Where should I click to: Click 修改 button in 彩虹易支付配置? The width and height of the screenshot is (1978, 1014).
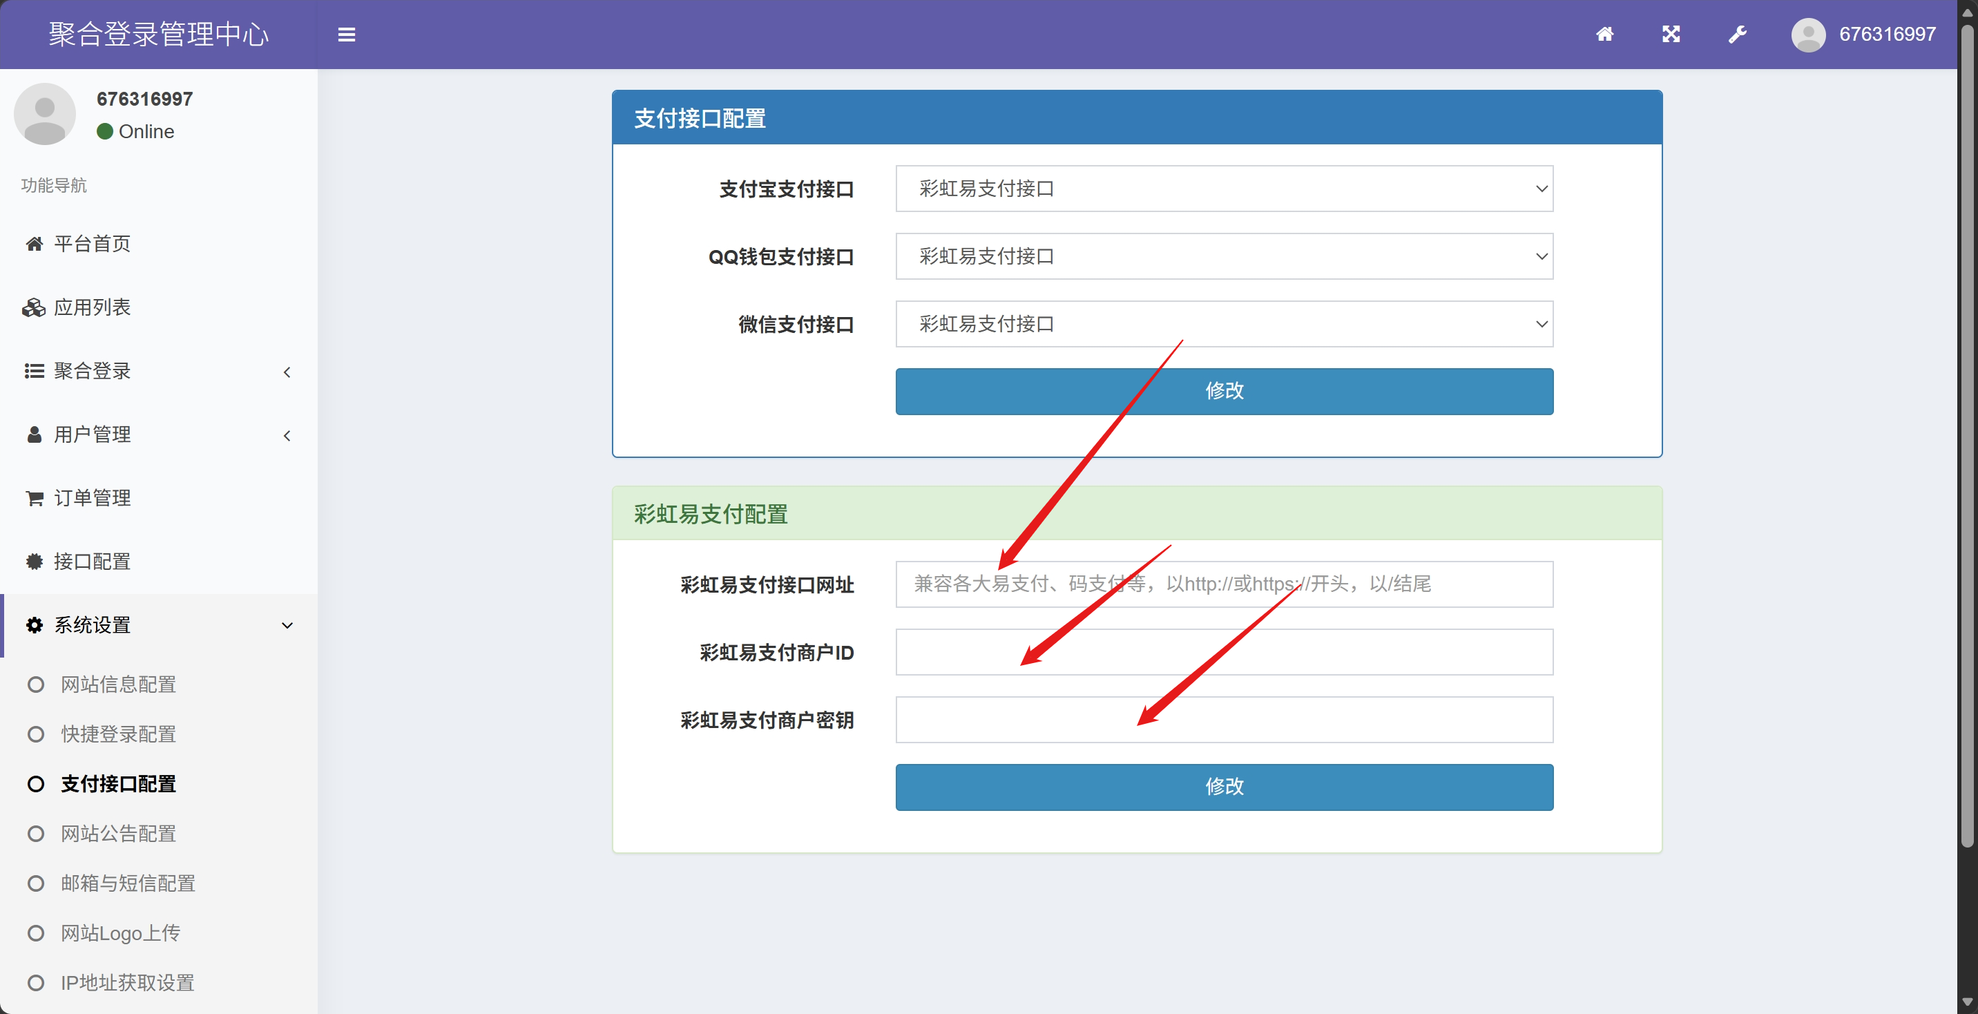pos(1224,787)
